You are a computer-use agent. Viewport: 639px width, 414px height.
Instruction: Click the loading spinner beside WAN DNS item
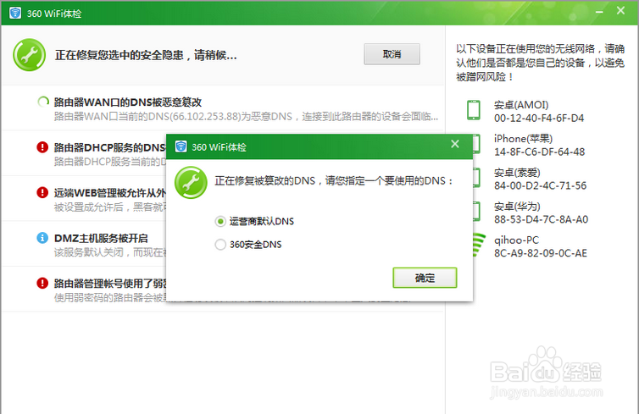(x=42, y=102)
